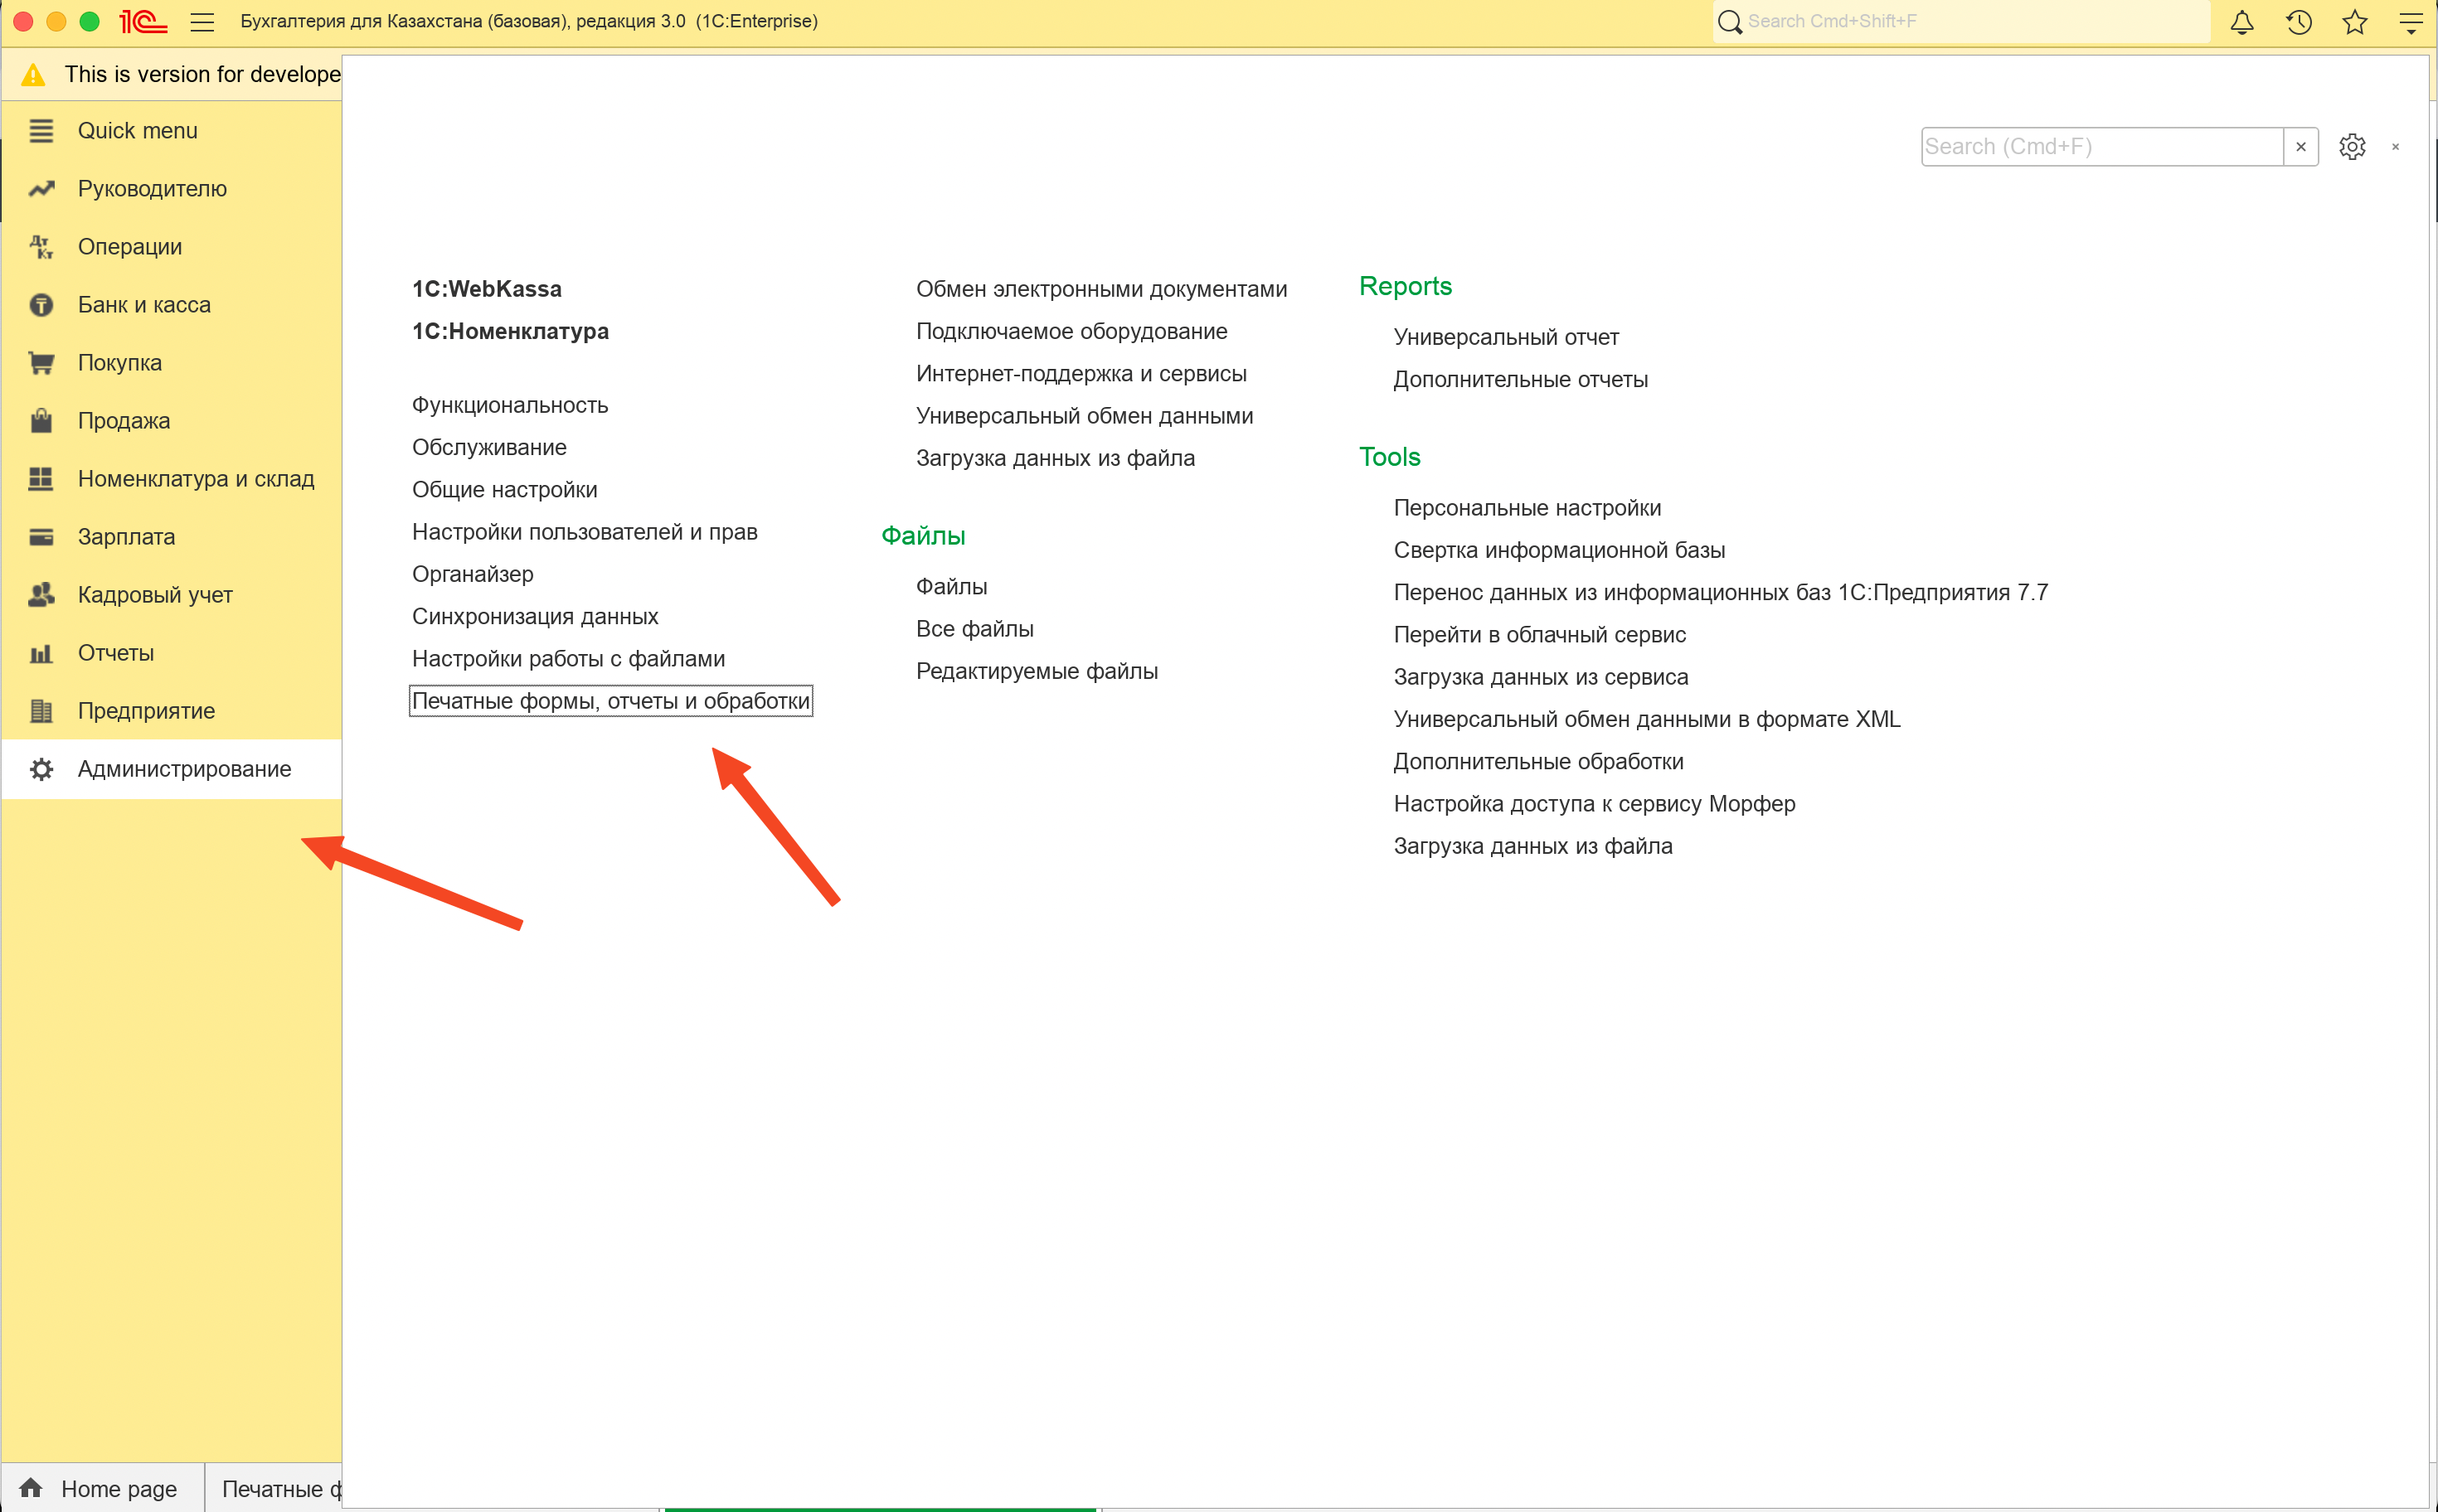Open Свертка информационной базы
This screenshot has height=1512, width=2438.
coord(1559,550)
